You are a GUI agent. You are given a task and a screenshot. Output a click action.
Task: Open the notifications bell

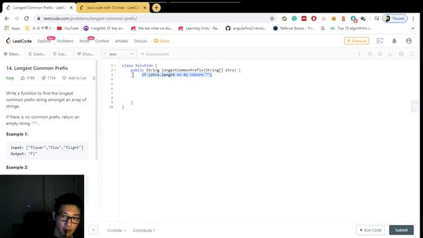[394, 41]
